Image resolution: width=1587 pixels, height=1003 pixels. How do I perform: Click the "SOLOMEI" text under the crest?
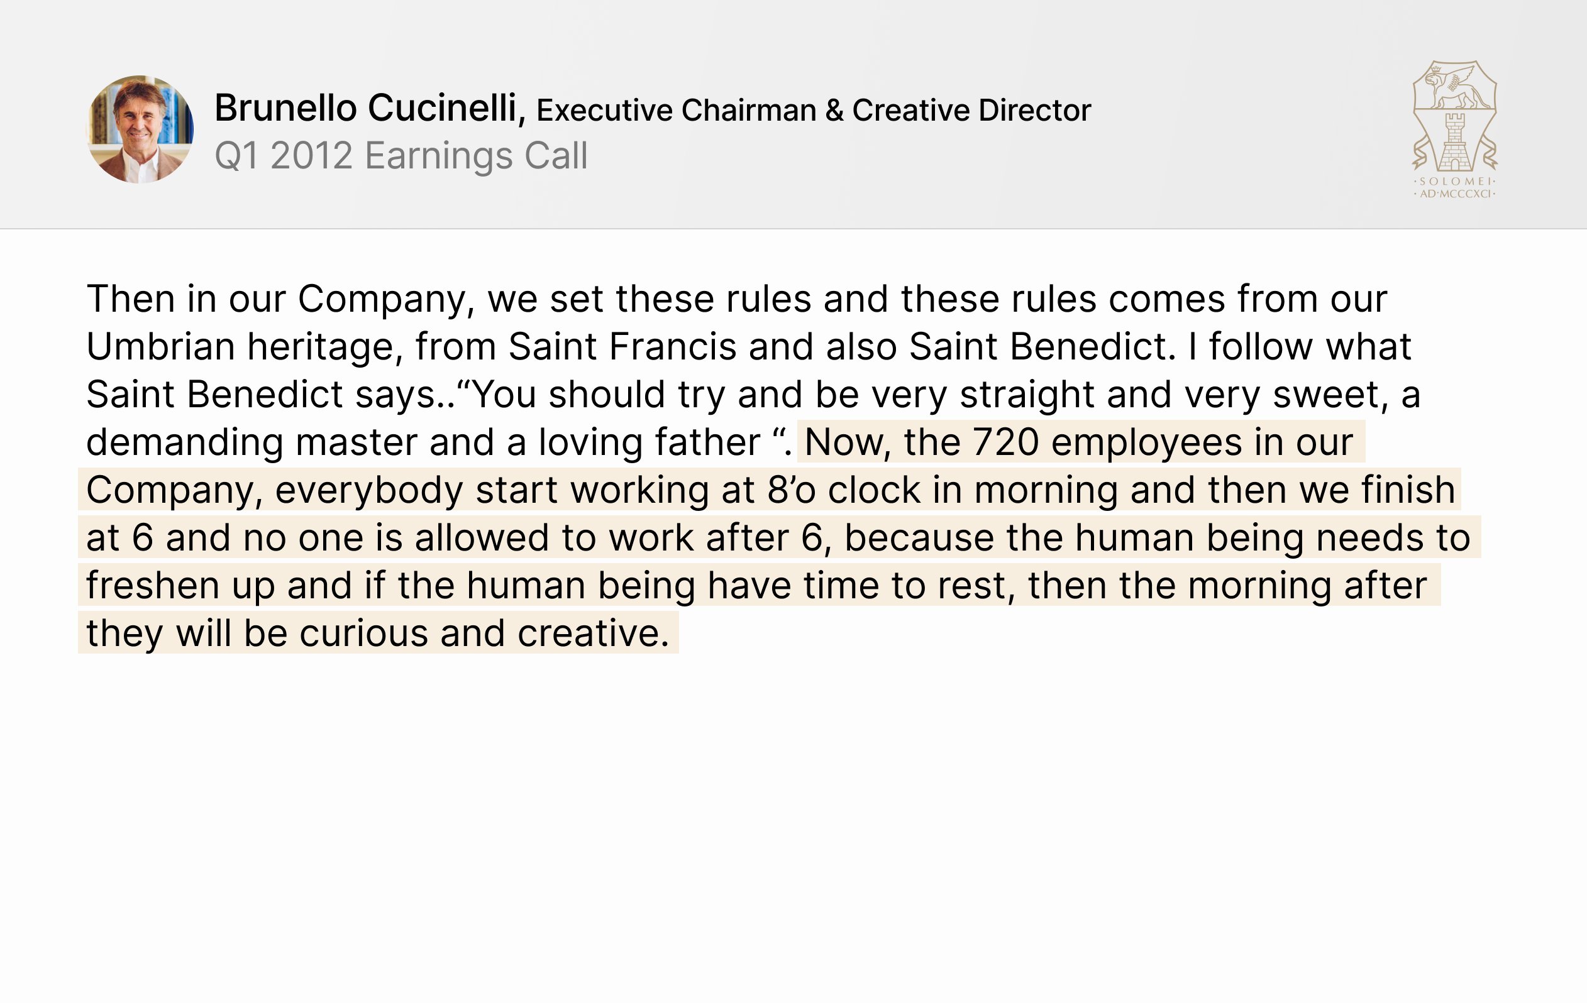[1454, 181]
